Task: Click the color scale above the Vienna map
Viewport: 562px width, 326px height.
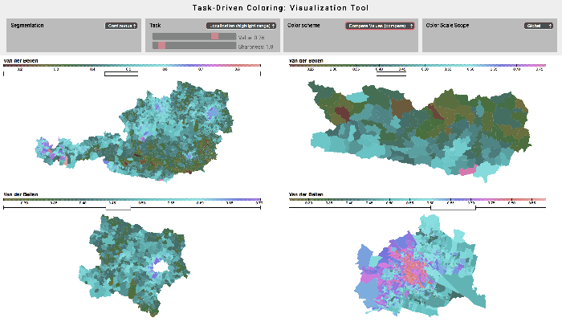Action: (x=417, y=199)
